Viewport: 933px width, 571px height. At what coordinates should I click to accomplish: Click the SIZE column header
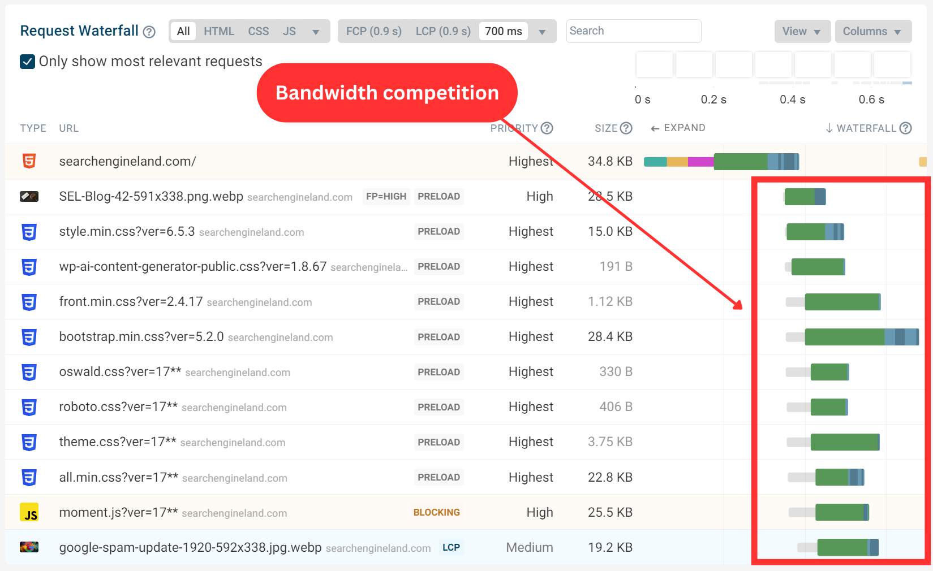[x=606, y=128]
